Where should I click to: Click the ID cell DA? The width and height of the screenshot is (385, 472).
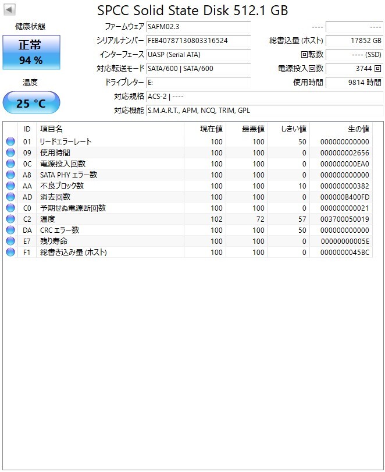coord(27,230)
